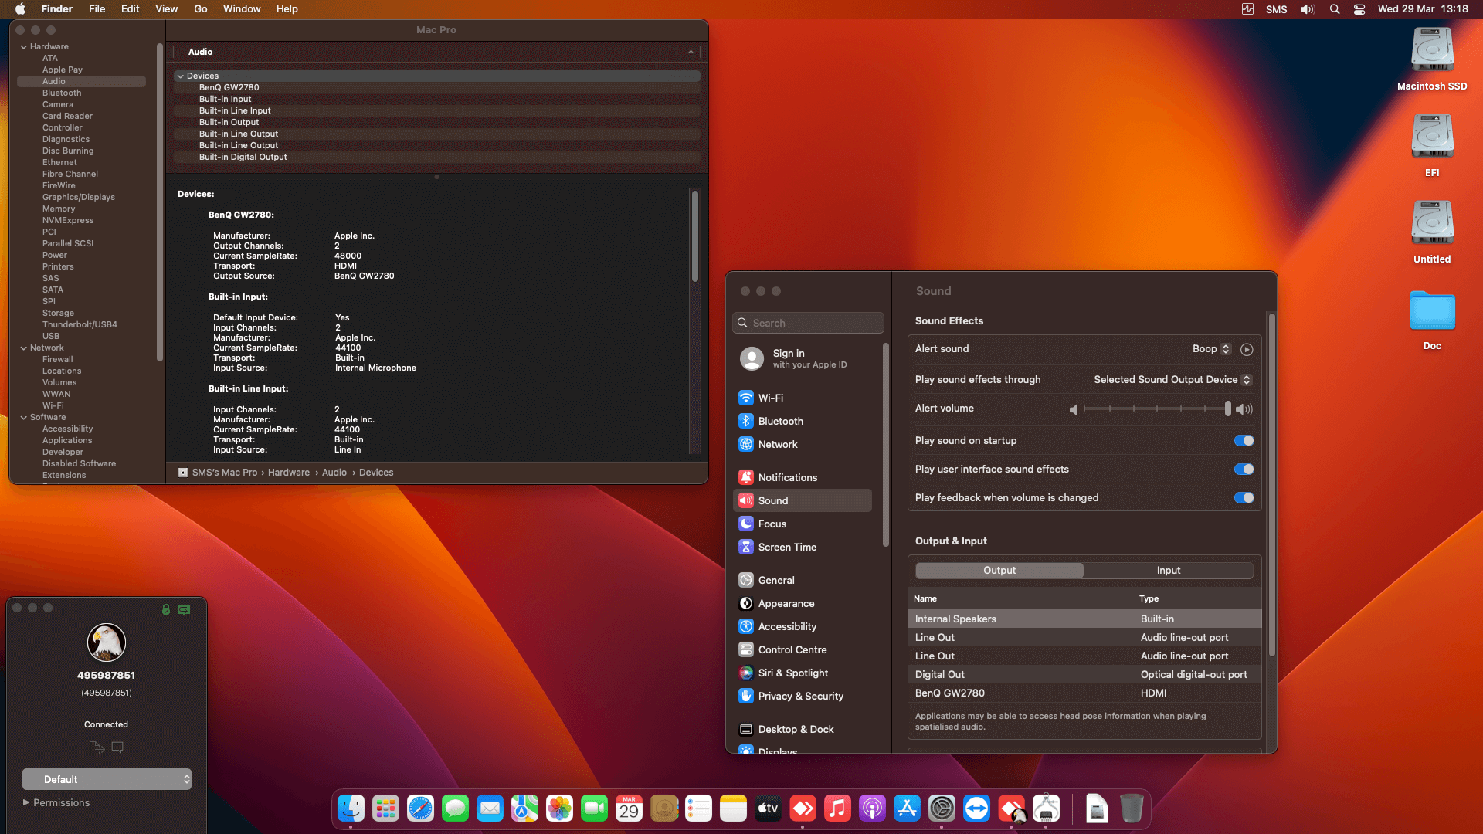Select Sound in the System Settings sidebar
Screen dimensions: 1483x834
802,500
